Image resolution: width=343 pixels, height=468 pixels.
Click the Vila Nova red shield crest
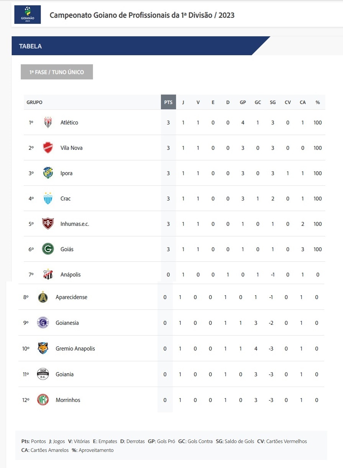(48, 148)
